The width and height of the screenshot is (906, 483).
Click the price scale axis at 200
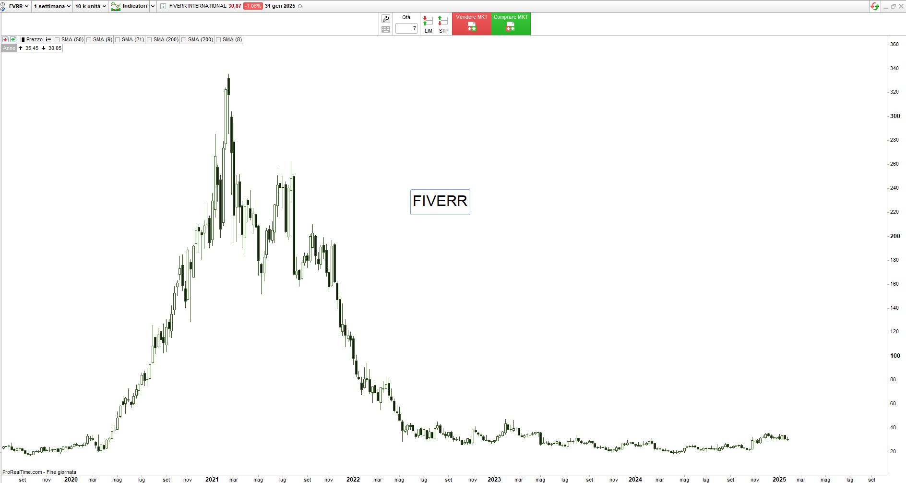tap(895, 236)
